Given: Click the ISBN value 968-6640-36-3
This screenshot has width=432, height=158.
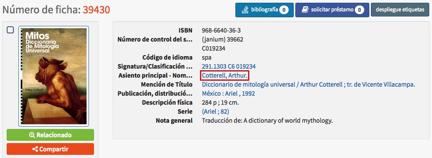Looking at the screenshot, I should (219, 30).
